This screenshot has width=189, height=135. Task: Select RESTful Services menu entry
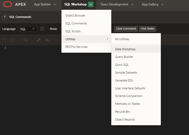[x=86, y=47]
